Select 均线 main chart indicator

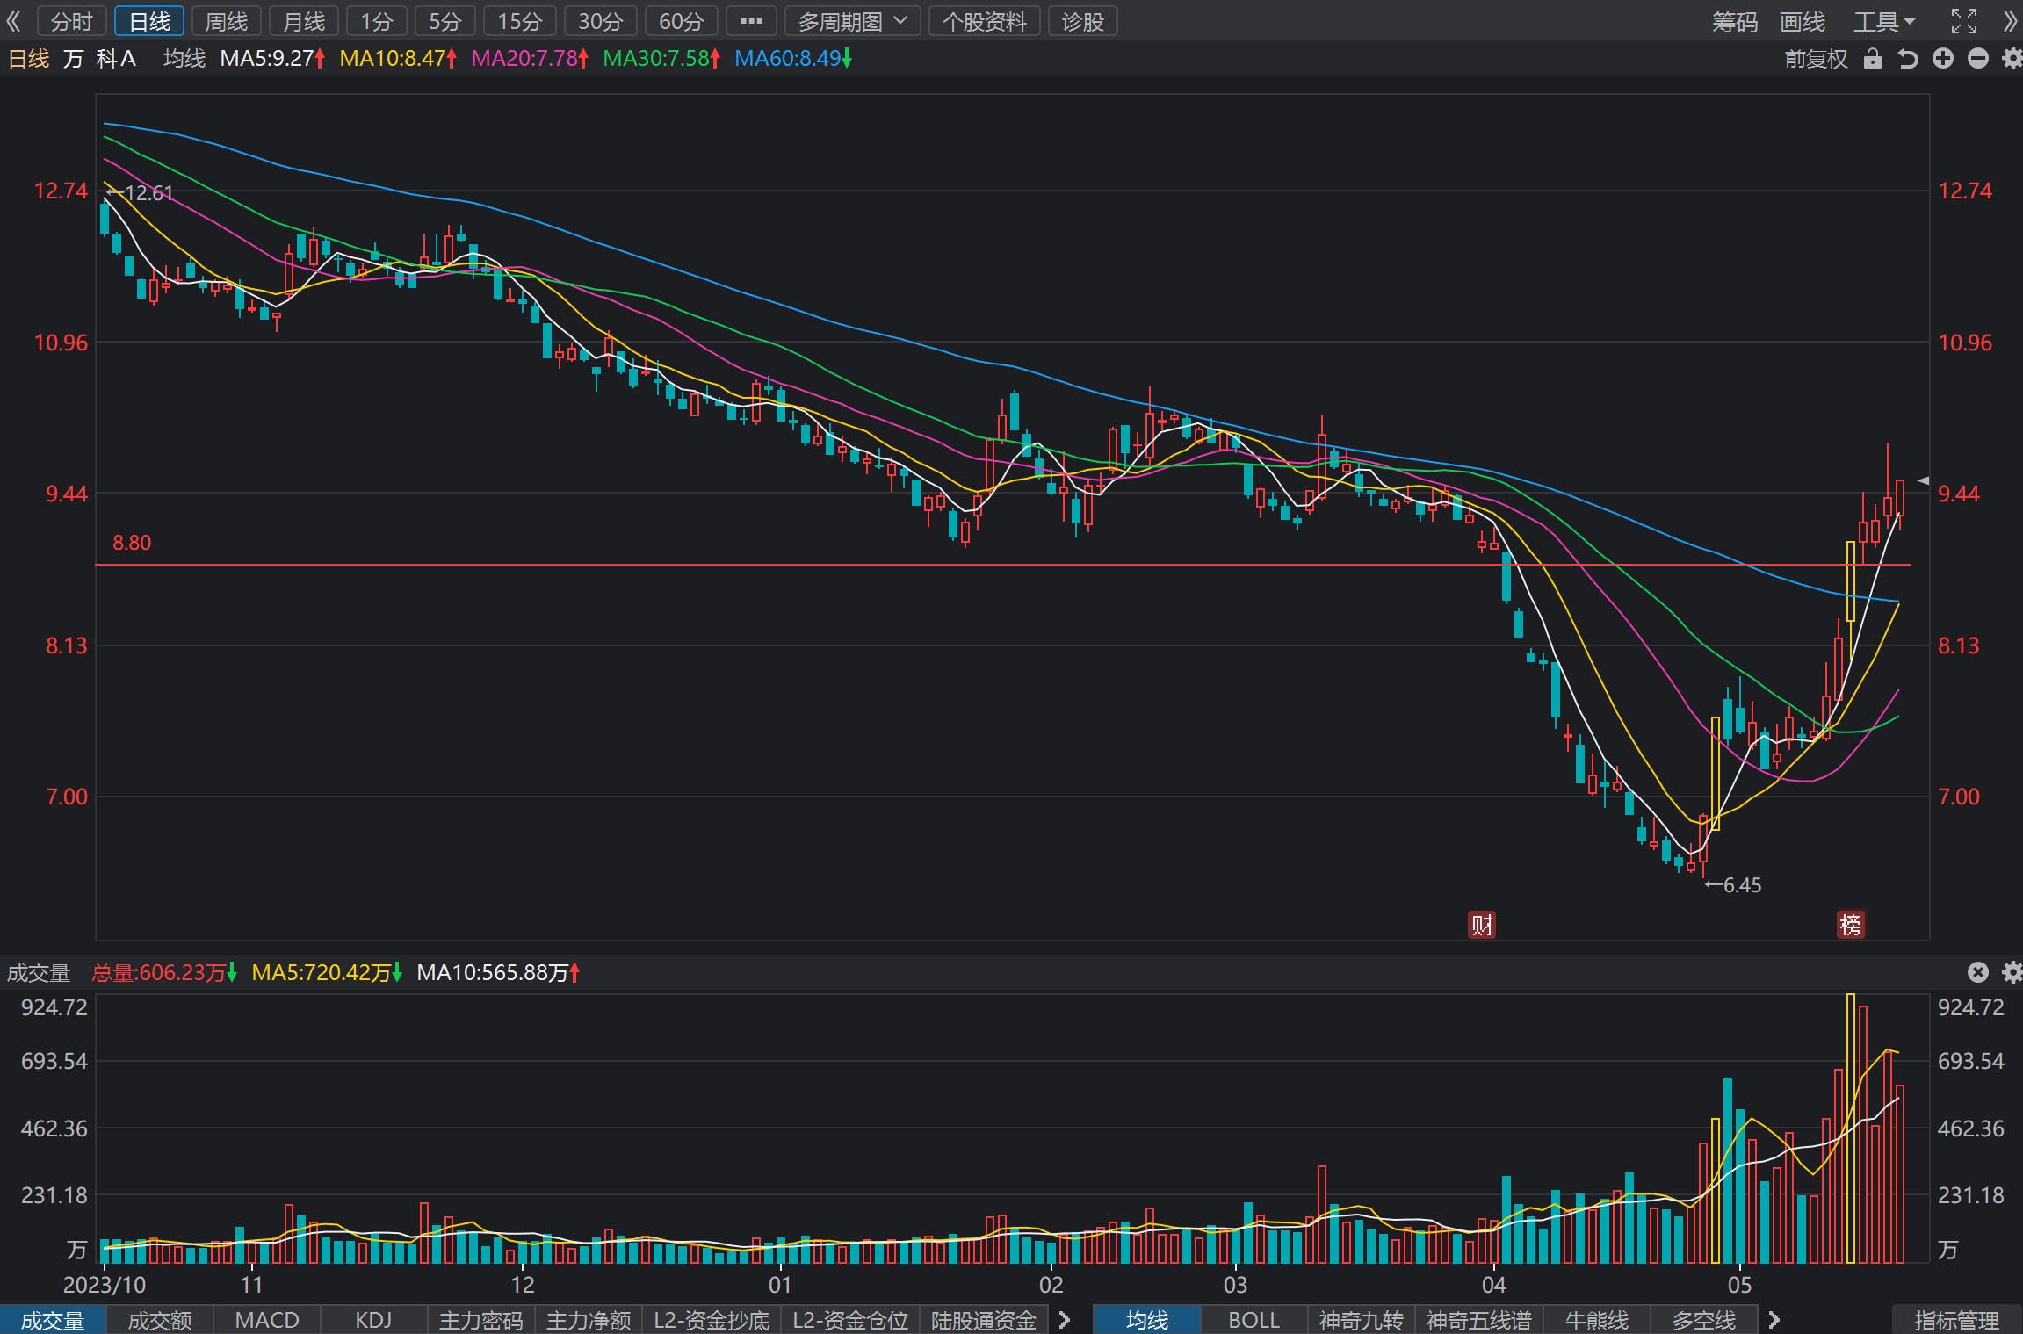[x=1147, y=1320]
